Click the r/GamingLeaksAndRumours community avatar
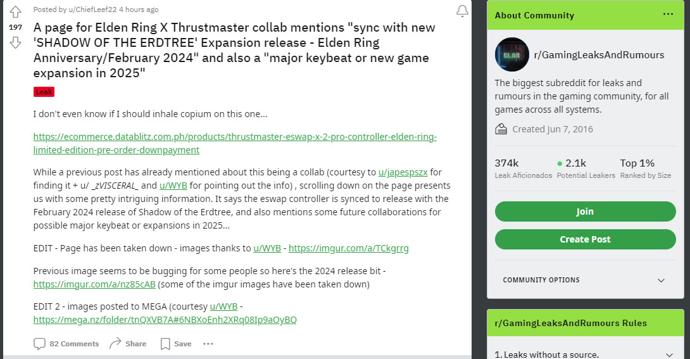 tap(511, 54)
